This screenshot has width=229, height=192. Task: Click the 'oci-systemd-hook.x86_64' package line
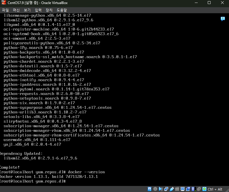tap(61, 34)
